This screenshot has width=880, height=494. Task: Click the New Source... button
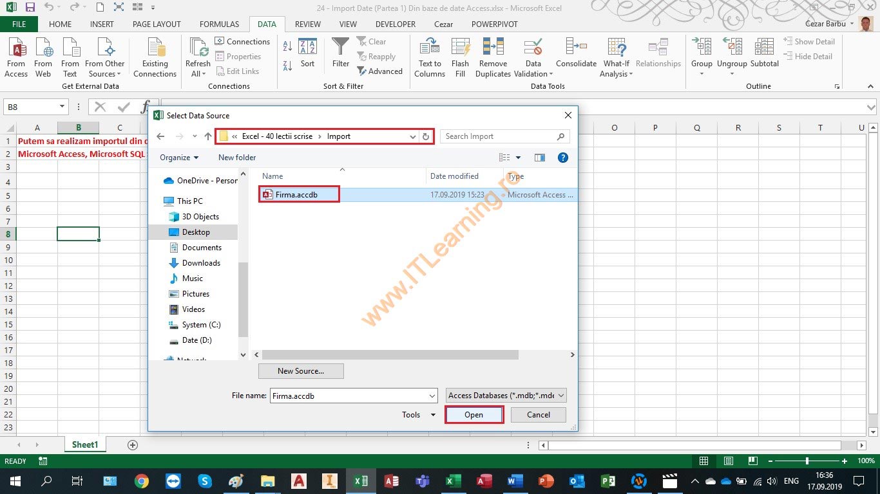click(301, 371)
